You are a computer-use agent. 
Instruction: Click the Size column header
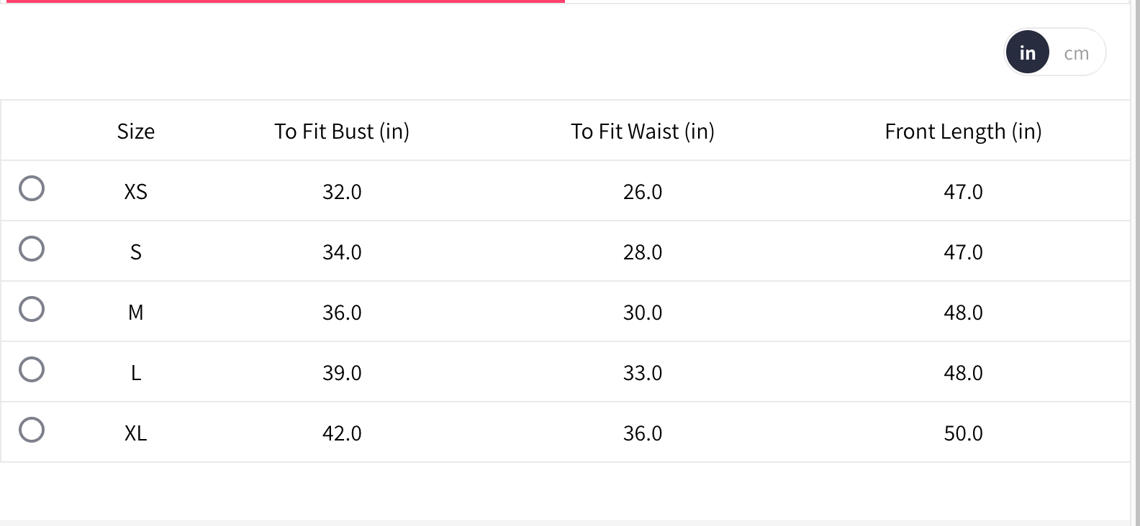click(x=136, y=131)
